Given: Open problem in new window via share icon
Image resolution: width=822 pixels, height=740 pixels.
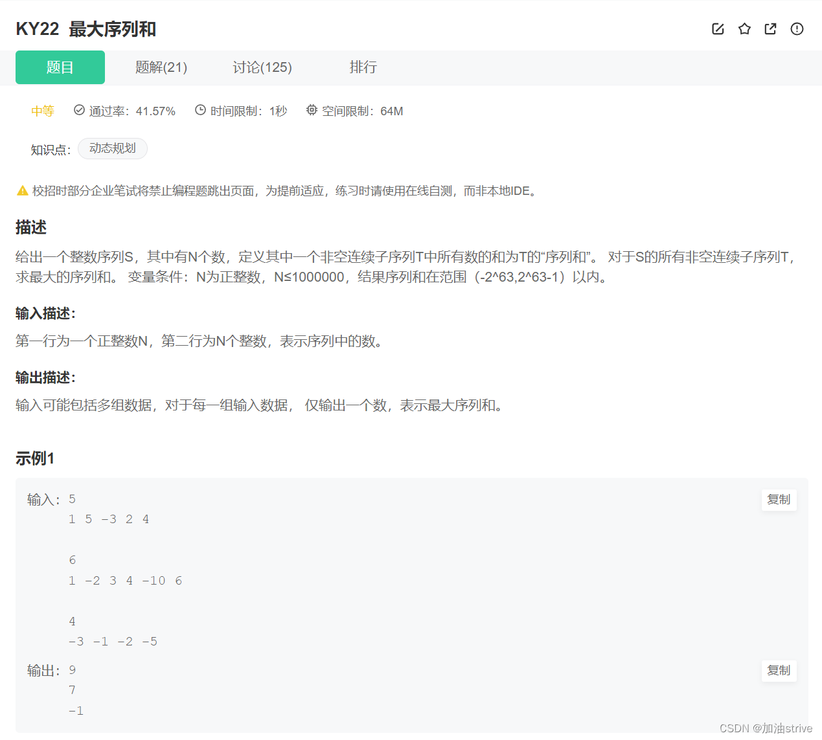Looking at the screenshot, I should pyautogui.click(x=770, y=28).
